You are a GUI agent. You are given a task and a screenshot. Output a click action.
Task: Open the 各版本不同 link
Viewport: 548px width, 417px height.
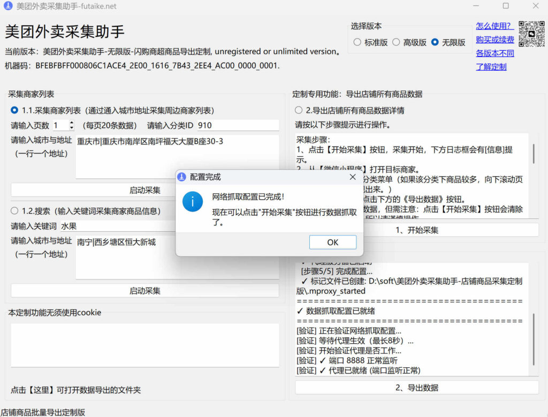494,53
